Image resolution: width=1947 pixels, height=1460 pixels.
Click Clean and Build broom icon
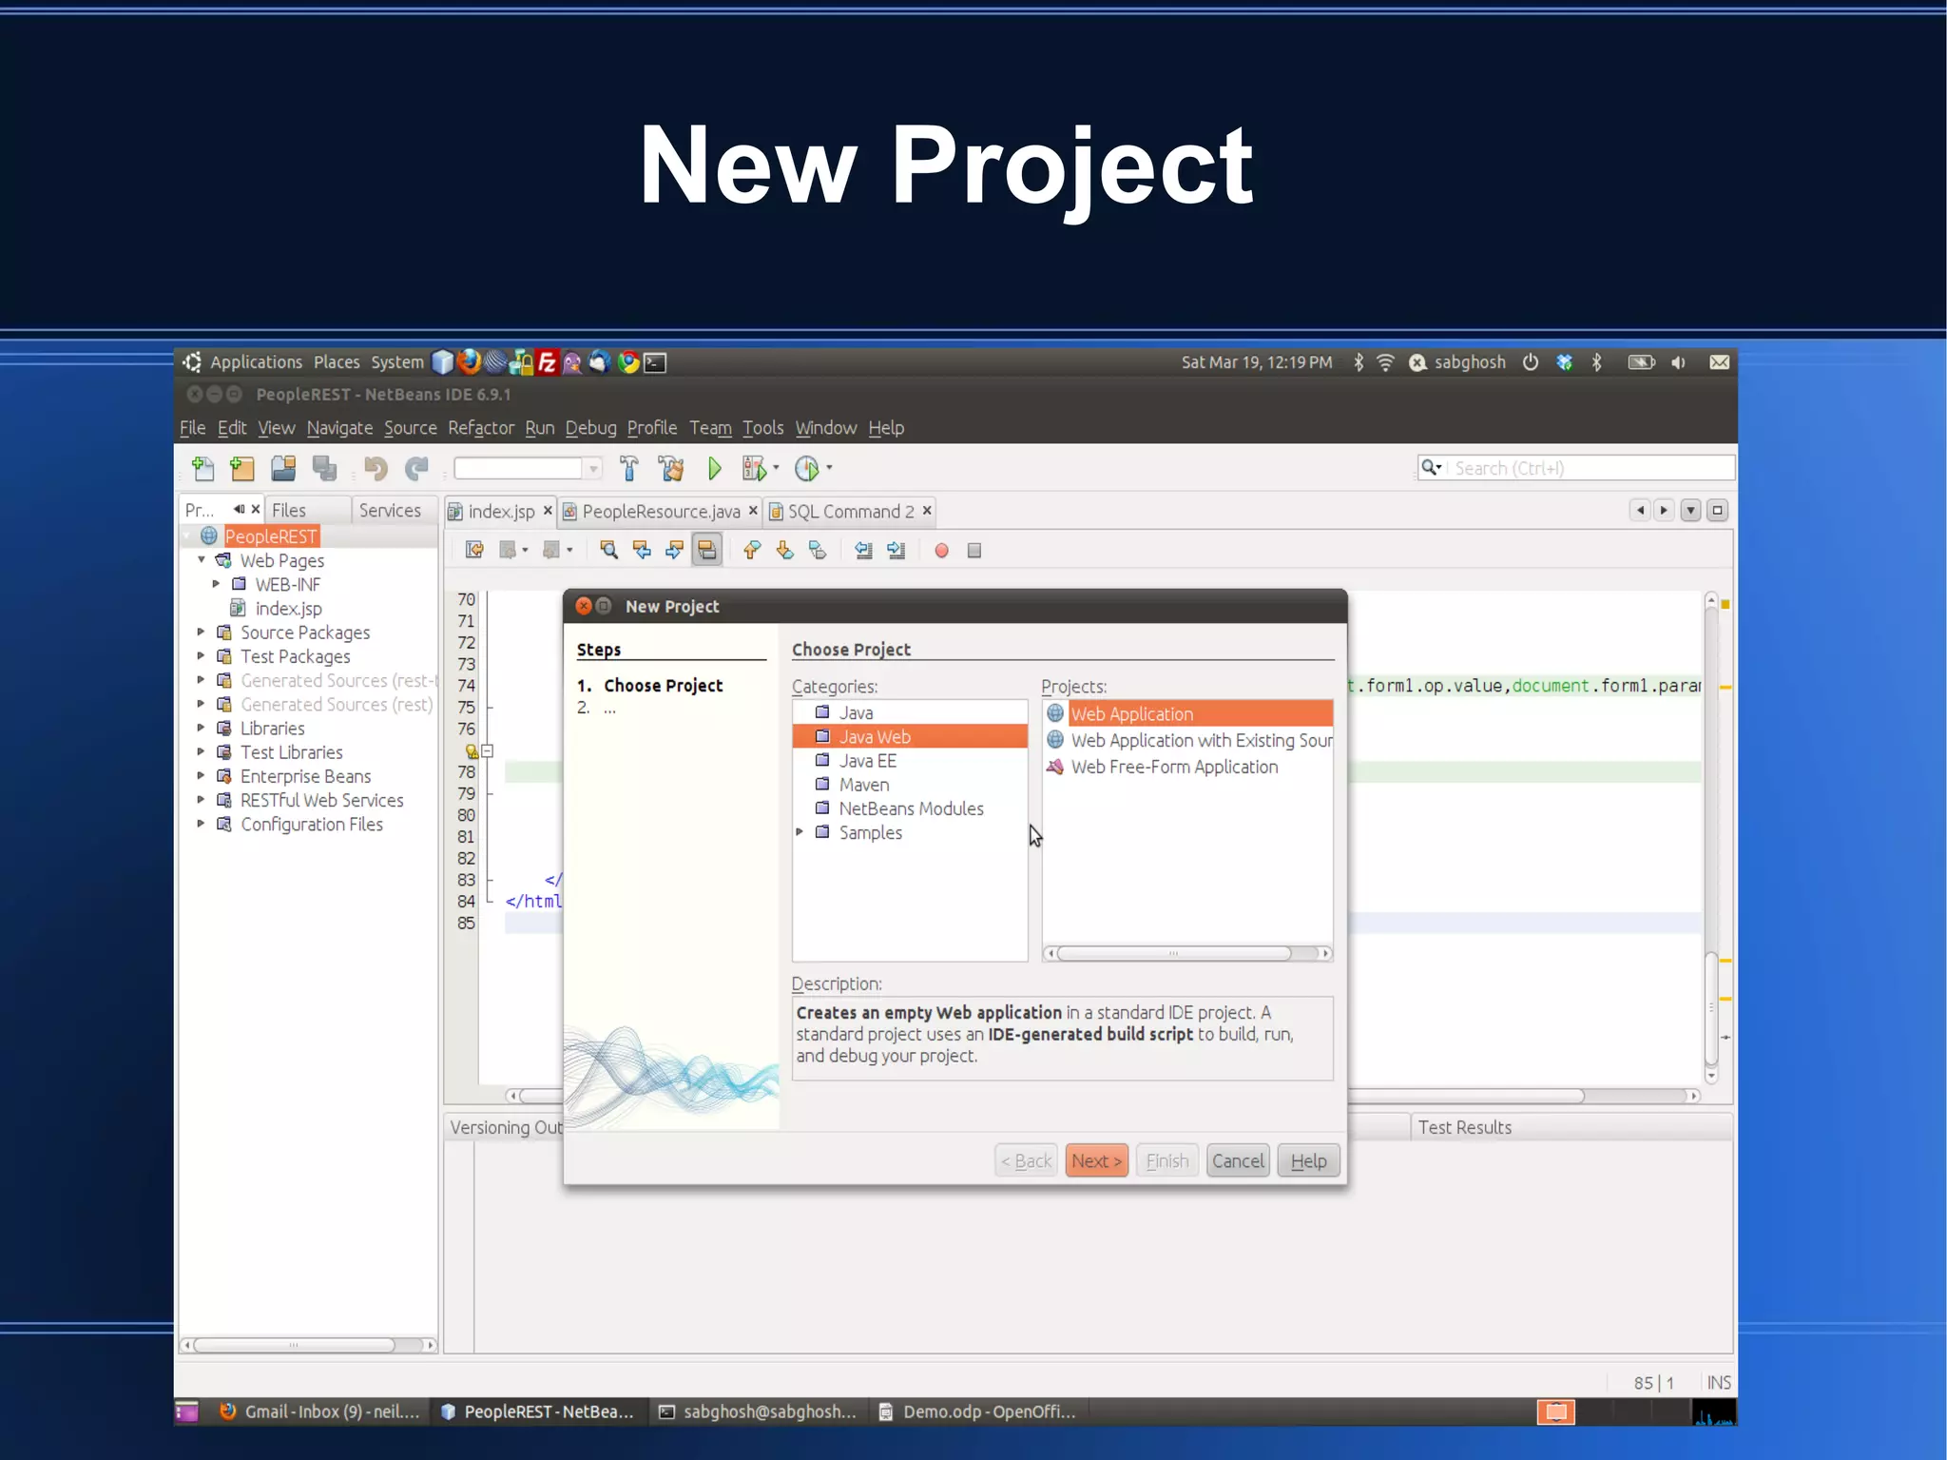click(x=671, y=468)
